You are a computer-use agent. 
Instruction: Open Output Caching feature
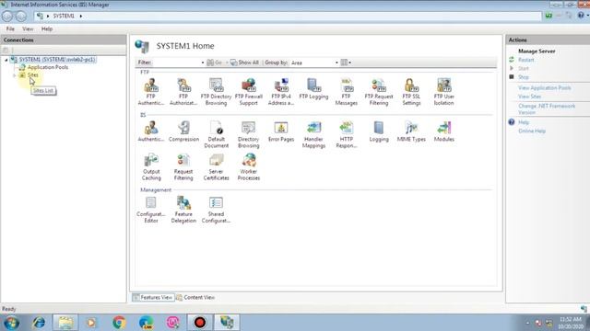(151, 167)
